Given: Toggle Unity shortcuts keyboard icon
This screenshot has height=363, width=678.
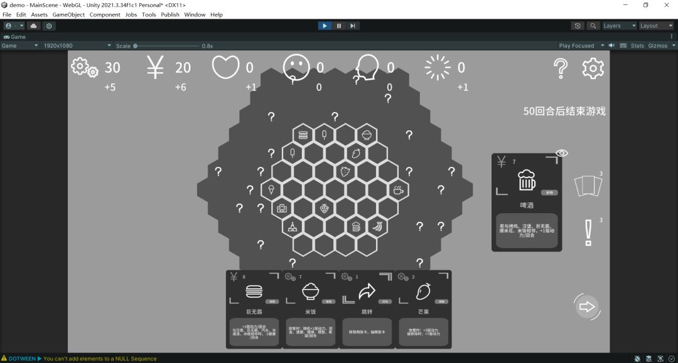Looking at the screenshot, I should [623, 45].
